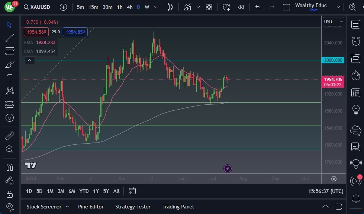Toggle magnet mode for drawings
The width and height of the screenshot is (364, 214).
click(x=10, y=167)
